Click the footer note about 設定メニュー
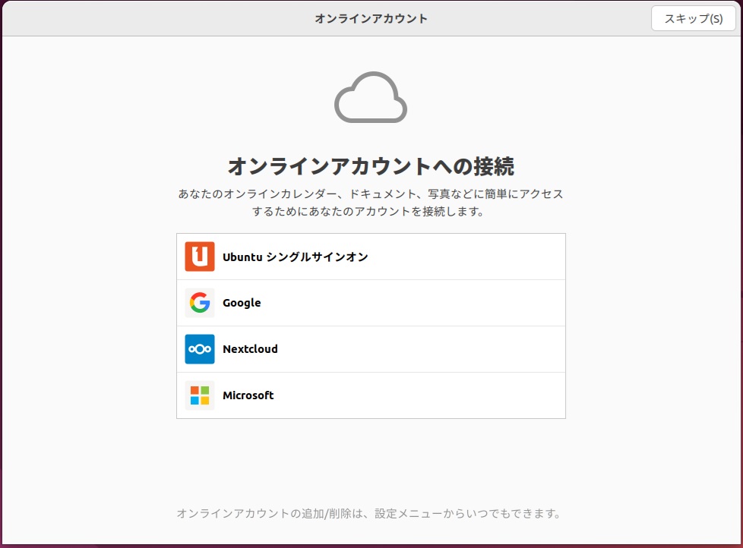 coord(368,513)
